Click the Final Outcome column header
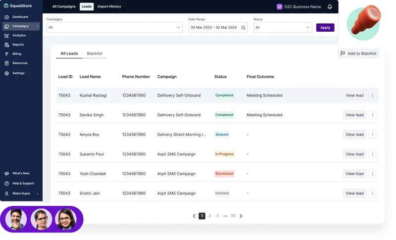Screen dimensions: 396x240 (260, 77)
